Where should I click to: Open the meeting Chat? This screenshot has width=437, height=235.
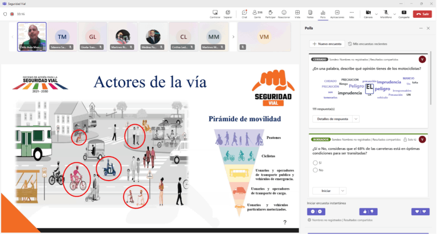click(x=244, y=14)
